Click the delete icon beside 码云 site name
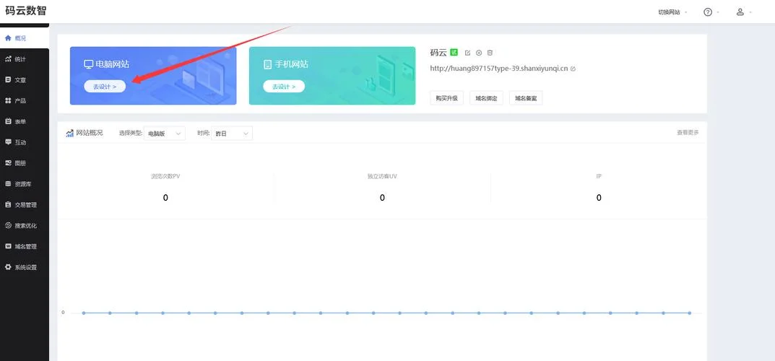Screen dimensions: 775x361 (490, 53)
